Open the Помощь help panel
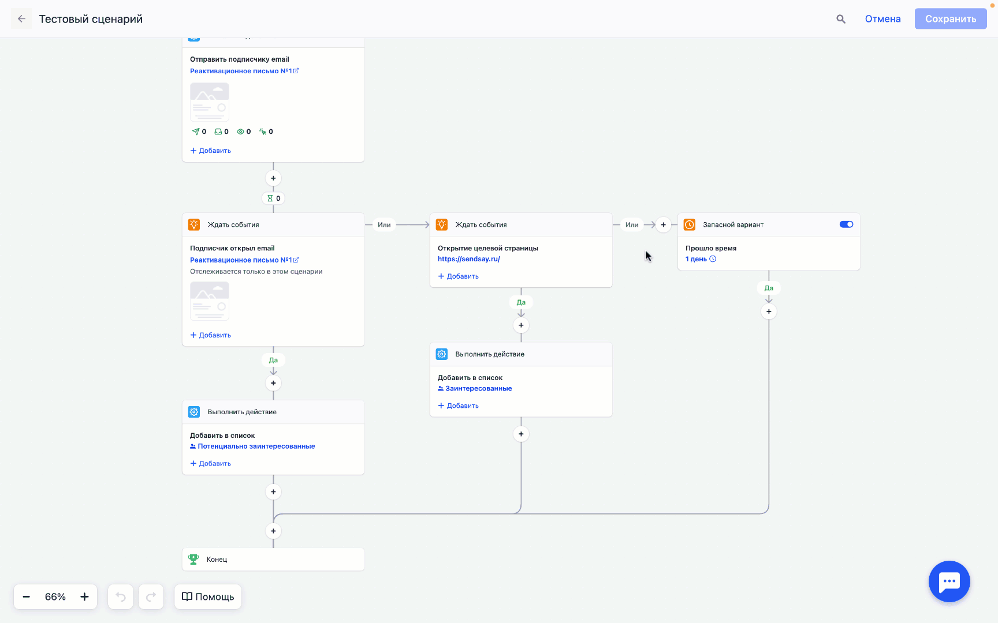998x623 pixels. [208, 596]
